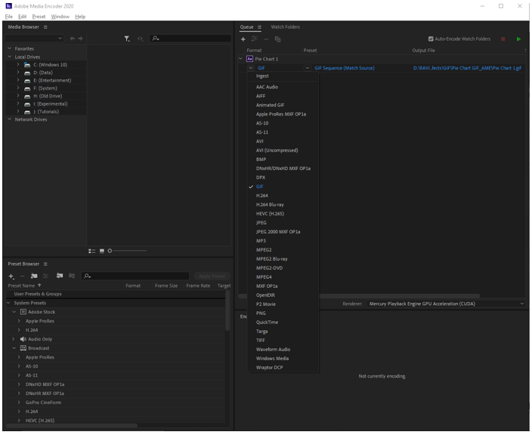This screenshot has height=435, width=532.
Task: Click the Add Source plus icon in Queue
Action: (x=243, y=39)
